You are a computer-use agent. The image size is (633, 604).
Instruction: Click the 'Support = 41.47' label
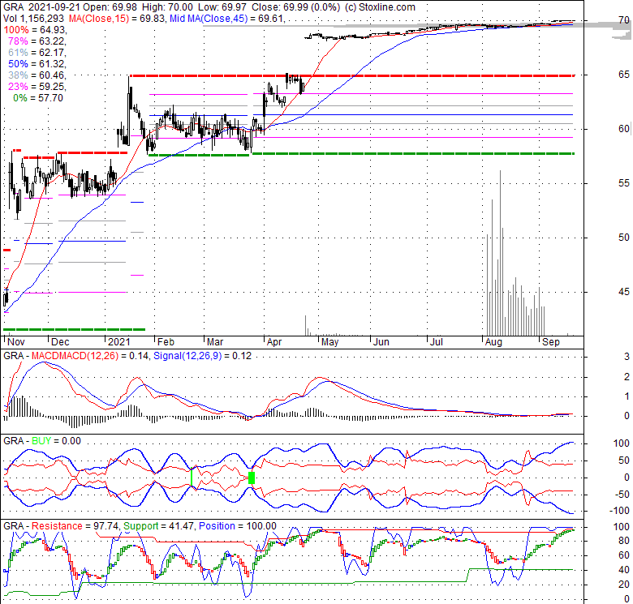(158, 526)
